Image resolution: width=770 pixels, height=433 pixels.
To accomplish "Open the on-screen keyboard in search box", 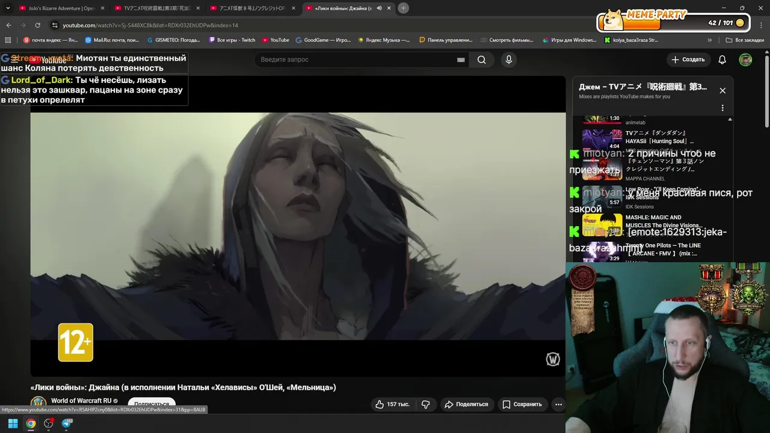I will click(x=461, y=60).
